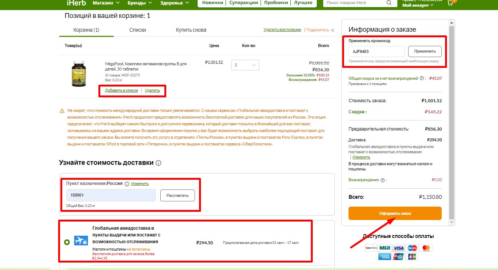Click the VISA payment logo
This screenshot has width=498, height=270.
tap(398, 248)
